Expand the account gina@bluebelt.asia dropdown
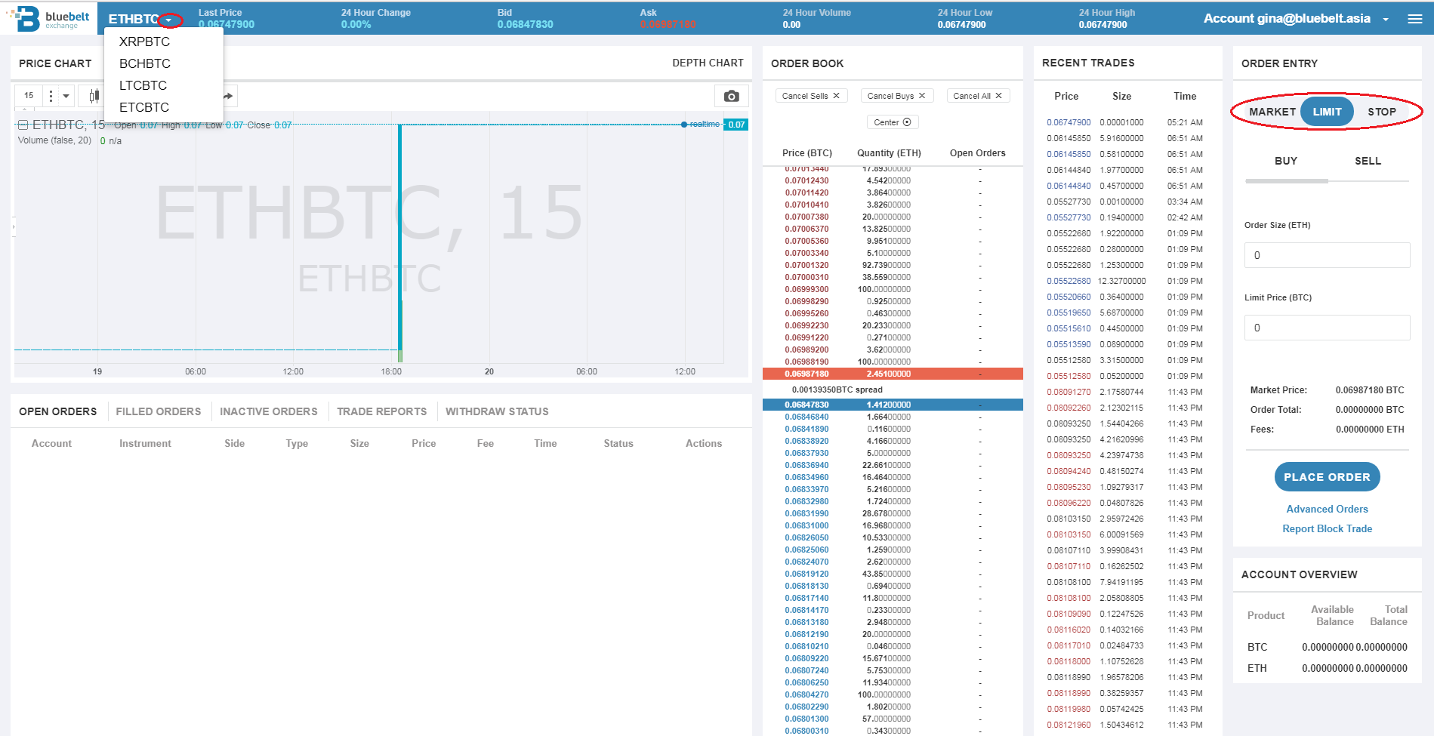Screen dimensions: 1434x736 point(1385,20)
